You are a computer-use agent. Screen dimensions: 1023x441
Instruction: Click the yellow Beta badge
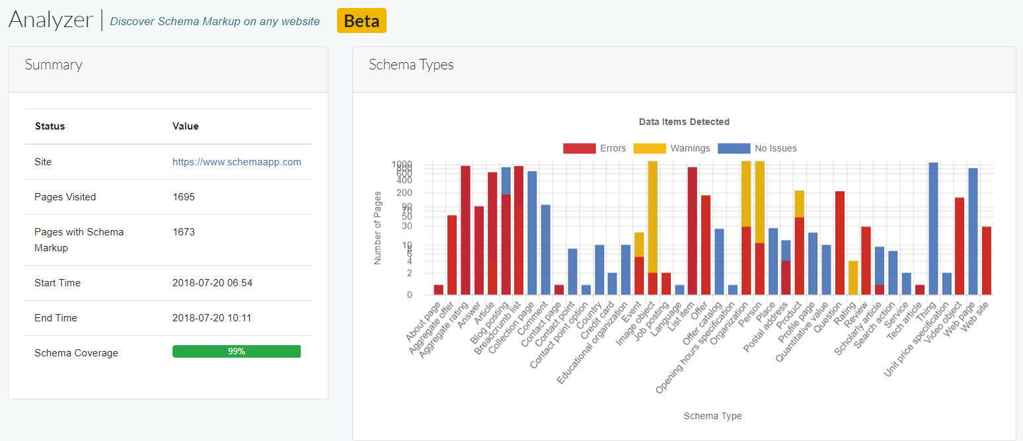(361, 20)
